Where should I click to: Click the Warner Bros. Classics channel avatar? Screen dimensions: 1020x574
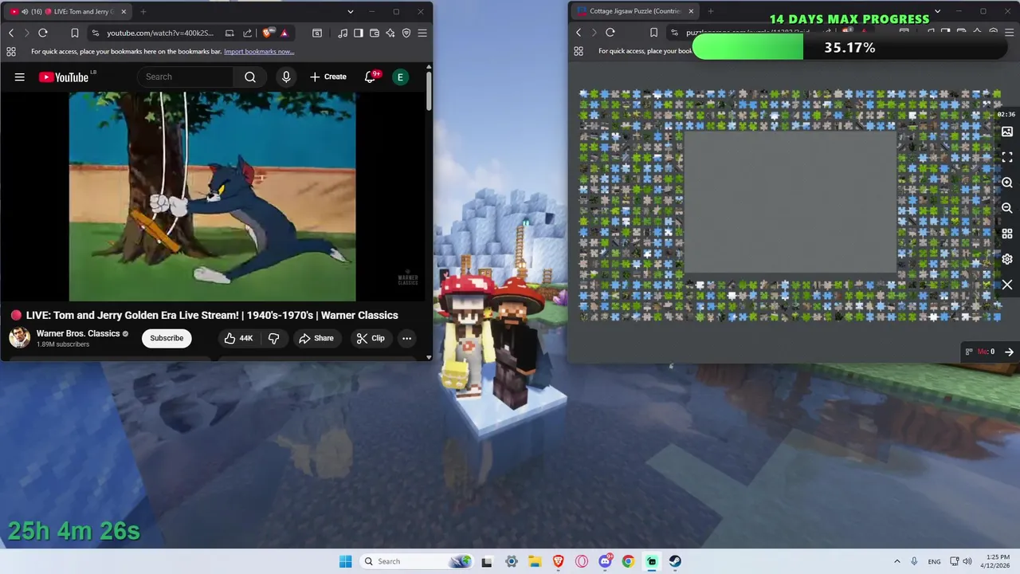[x=19, y=338]
